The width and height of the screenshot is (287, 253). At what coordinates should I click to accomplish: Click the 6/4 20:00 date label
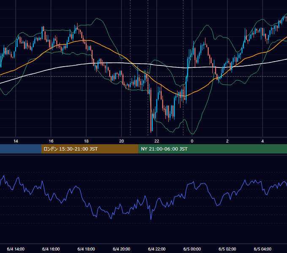(x=122, y=249)
